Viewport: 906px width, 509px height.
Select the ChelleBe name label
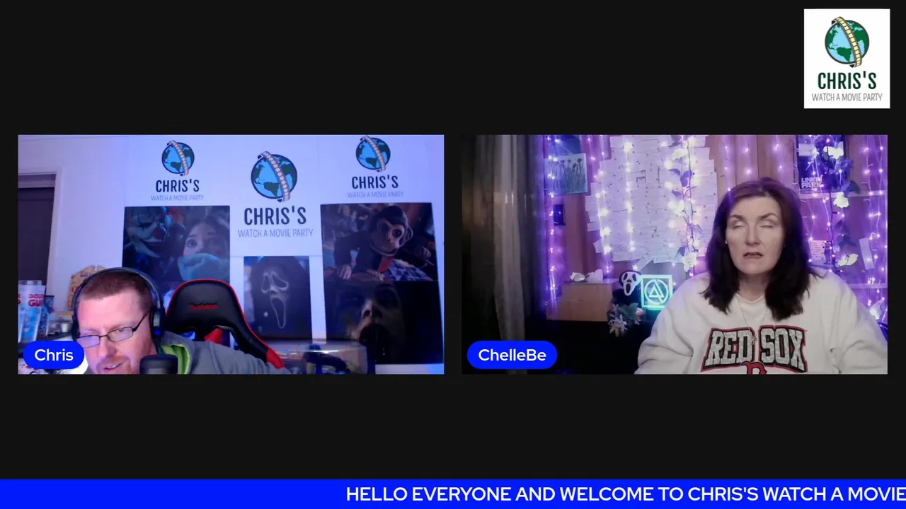pyautogui.click(x=512, y=355)
